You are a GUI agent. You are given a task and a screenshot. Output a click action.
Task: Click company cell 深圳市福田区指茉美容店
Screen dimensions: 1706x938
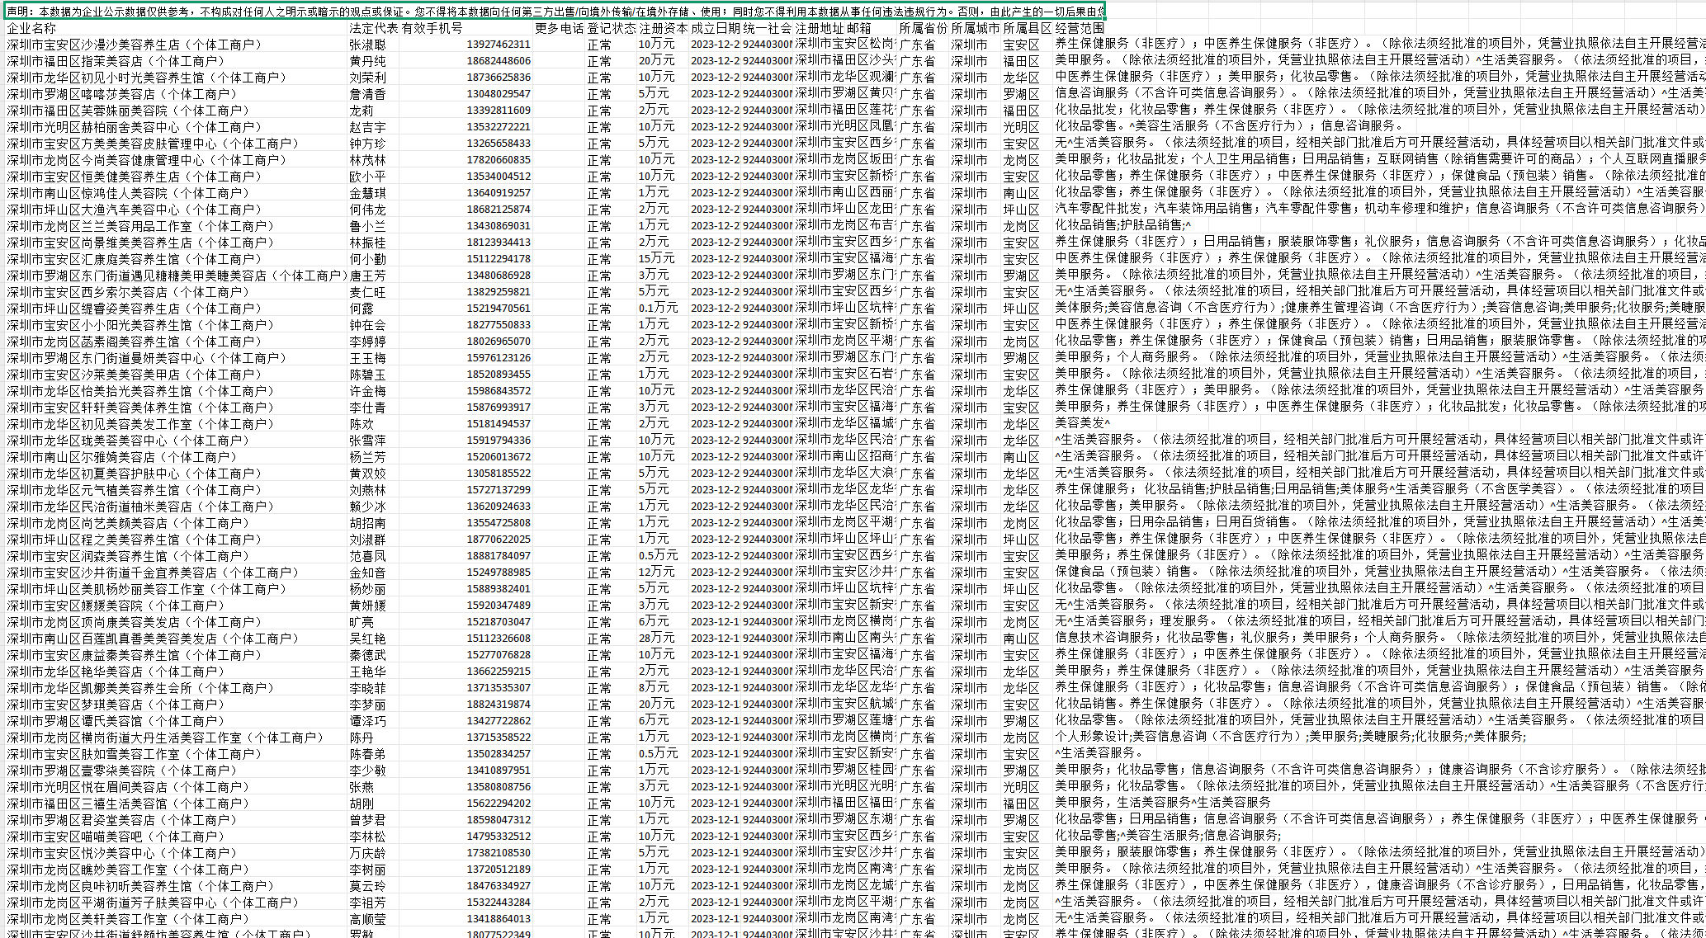116,61
